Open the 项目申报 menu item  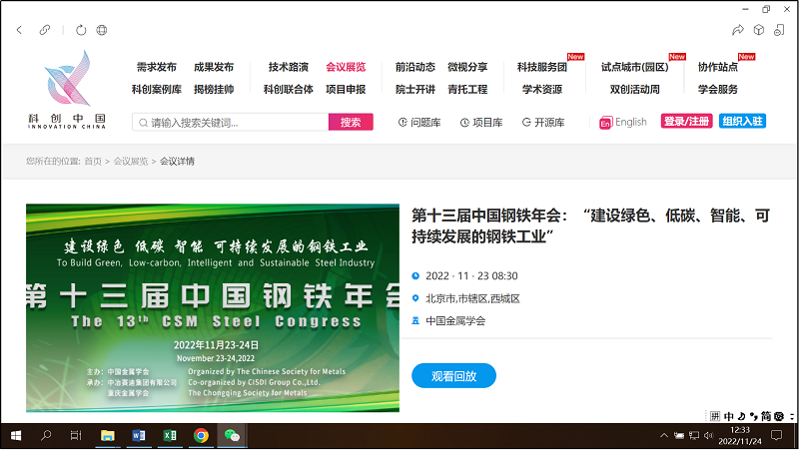(346, 90)
